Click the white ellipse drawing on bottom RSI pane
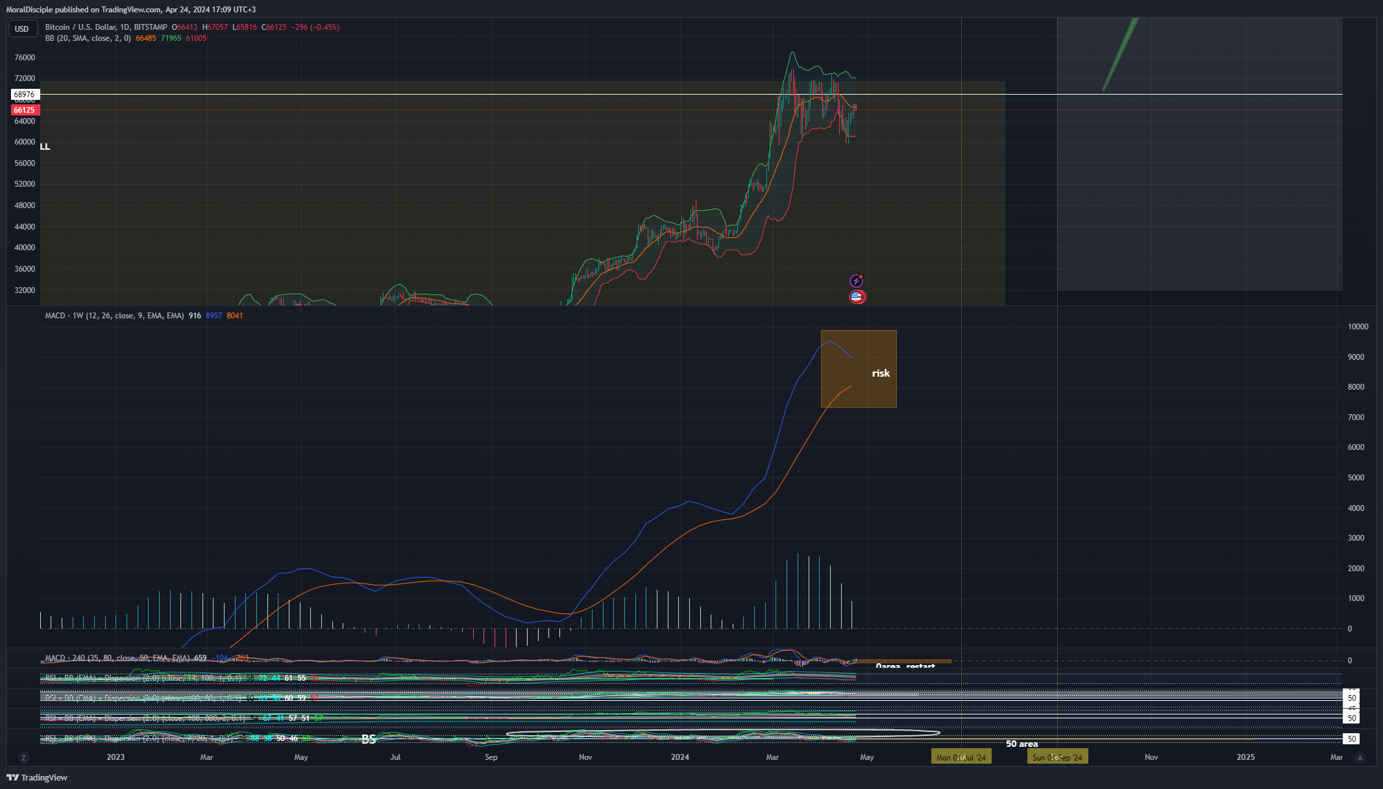The image size is (1383, 789). click(722, 734)
